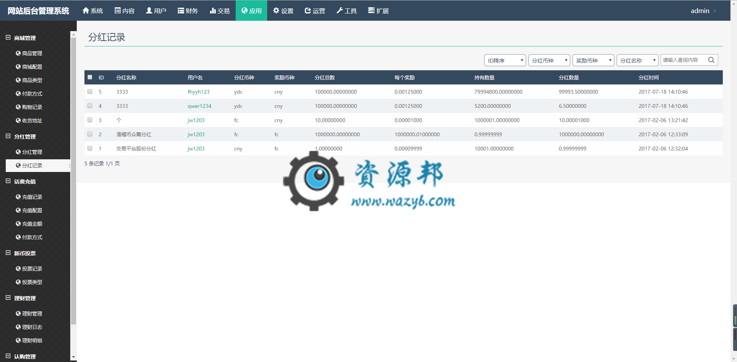Click the bar chart icon beside 交易
Image resolution: width=737 pixels, height=362 pixels.
click(213, 10)
